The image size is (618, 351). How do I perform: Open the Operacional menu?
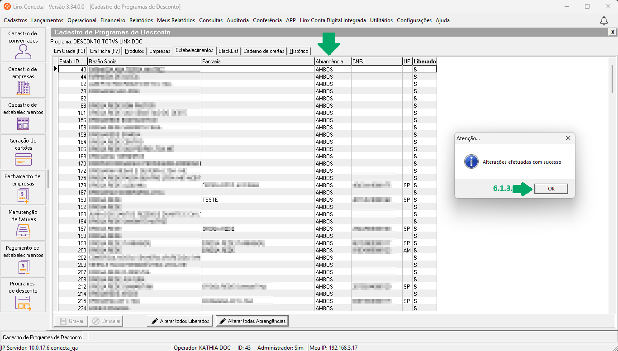point(82,20)
